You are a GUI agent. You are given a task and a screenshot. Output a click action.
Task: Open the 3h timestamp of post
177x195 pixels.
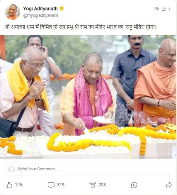[157, 9]
